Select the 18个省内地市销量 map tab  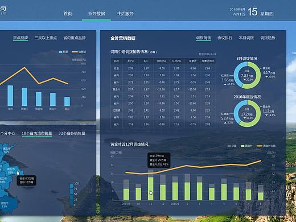[x=37, y=133]
